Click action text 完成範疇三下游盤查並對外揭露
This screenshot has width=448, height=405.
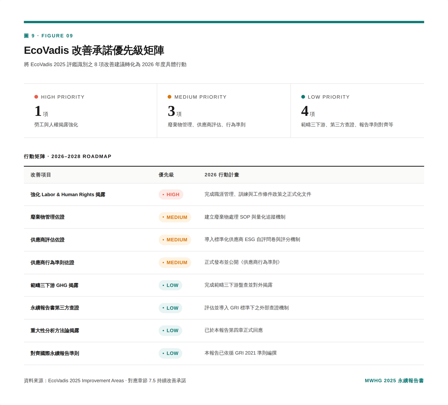coord(238,285)
